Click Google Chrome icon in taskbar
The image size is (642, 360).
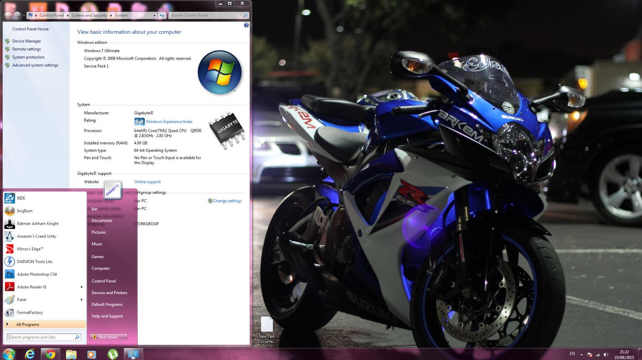click(50, 354)
